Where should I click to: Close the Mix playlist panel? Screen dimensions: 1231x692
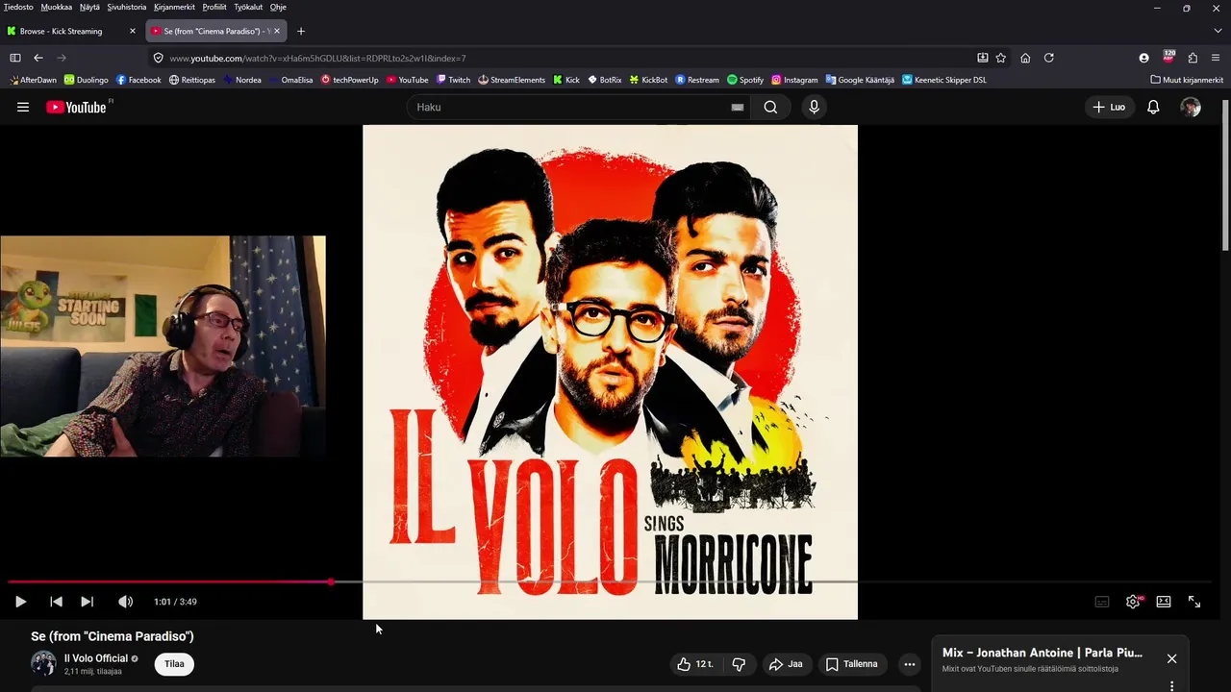coord(1171,658)
